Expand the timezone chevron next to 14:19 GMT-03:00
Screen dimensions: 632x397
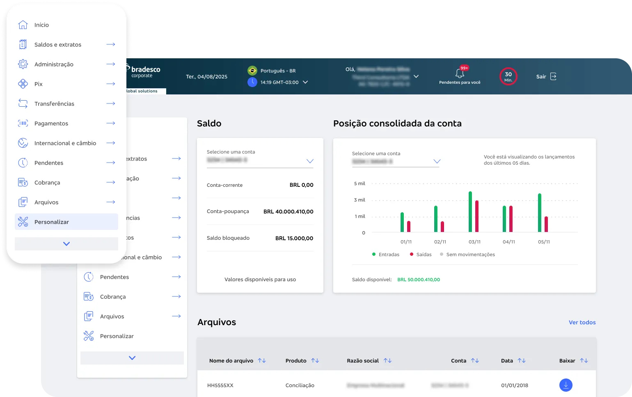click(305, 82)
